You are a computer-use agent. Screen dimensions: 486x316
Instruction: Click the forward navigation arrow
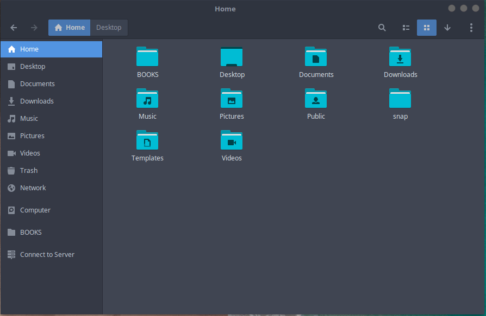[33, 27]
